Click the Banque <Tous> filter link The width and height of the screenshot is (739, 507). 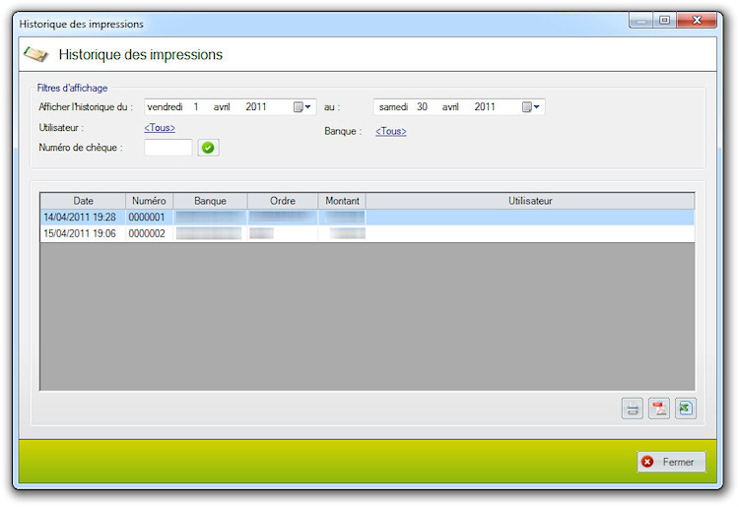(390, 131)
